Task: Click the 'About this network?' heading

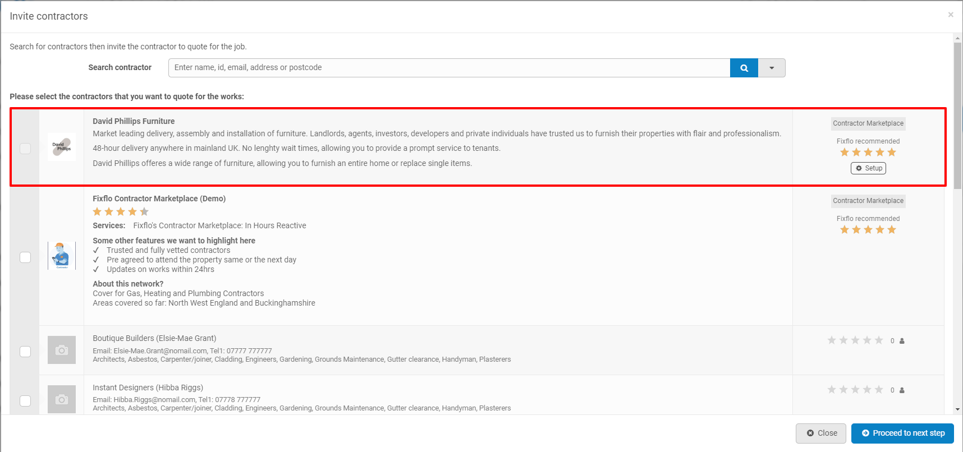Action: [128, 284]
